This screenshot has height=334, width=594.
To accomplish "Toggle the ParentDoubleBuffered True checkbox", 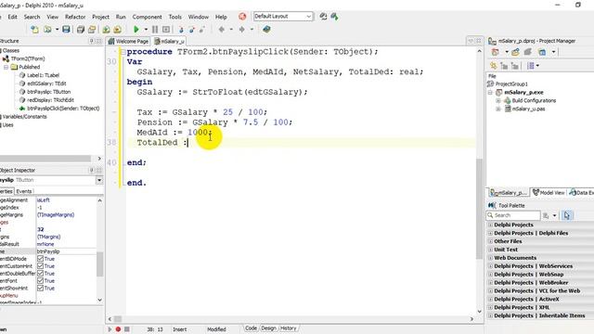I will [40, 274].
